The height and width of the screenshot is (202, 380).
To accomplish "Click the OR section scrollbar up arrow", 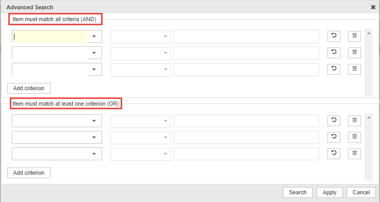I will point(369,117).
